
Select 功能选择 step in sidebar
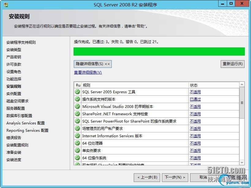(x=14, y=79)
